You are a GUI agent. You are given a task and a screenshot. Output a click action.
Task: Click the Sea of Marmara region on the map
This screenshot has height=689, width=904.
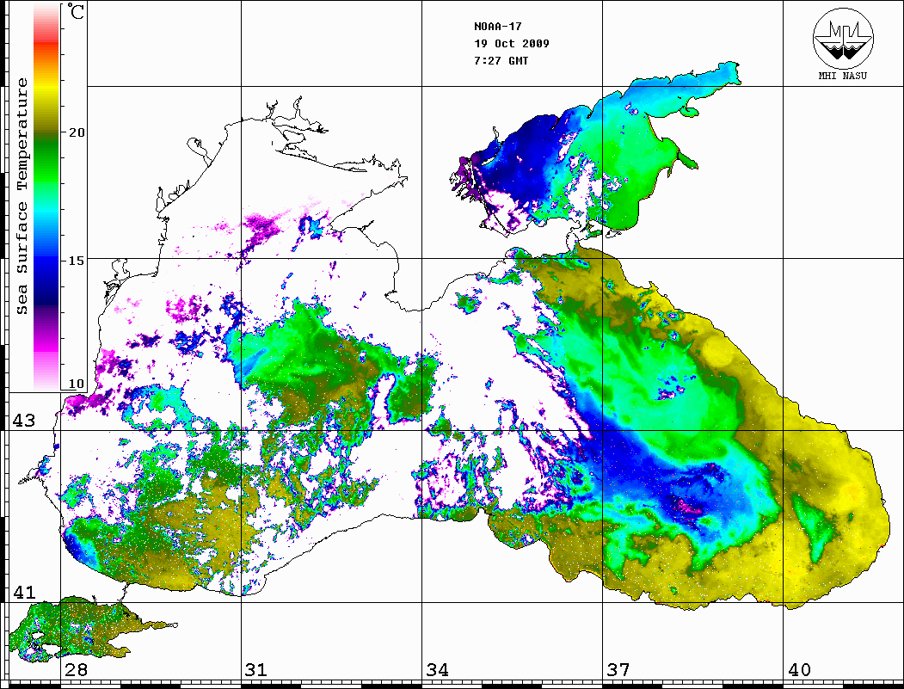[87, 630]
